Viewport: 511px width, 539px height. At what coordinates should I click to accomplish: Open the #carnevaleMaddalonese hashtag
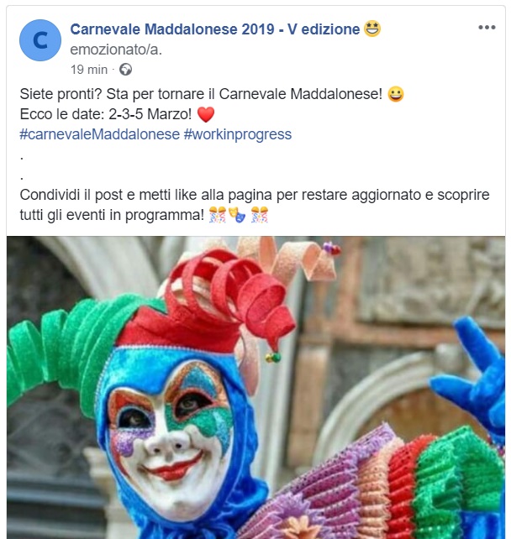pos(99,134)
